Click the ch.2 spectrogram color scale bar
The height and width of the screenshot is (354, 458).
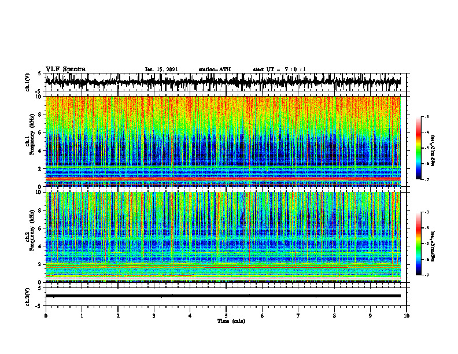418,244
